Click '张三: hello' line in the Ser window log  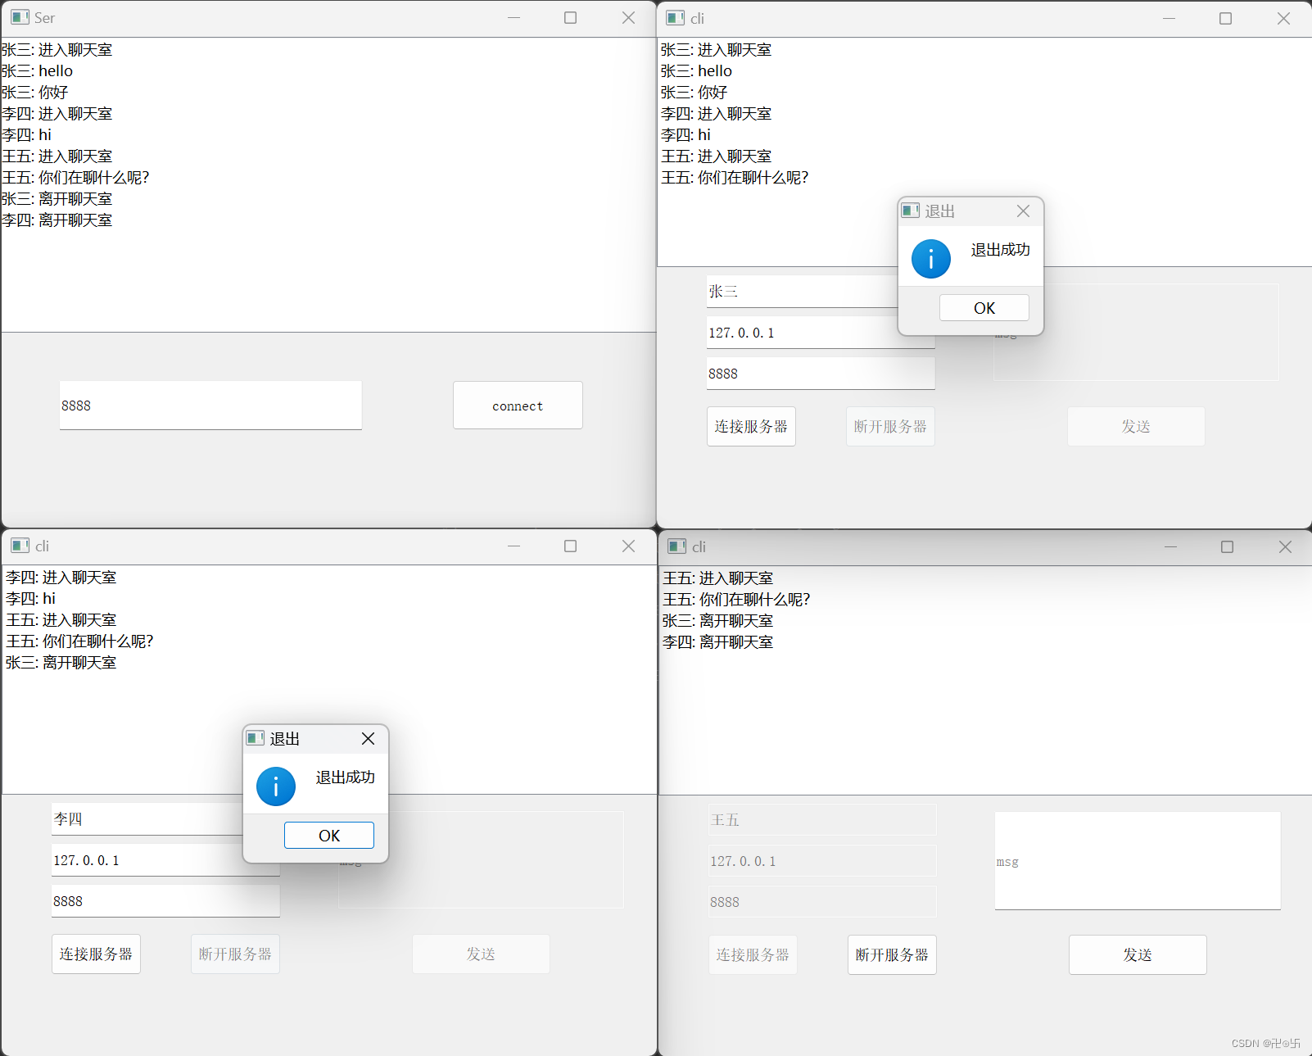[x=38, y=71]
